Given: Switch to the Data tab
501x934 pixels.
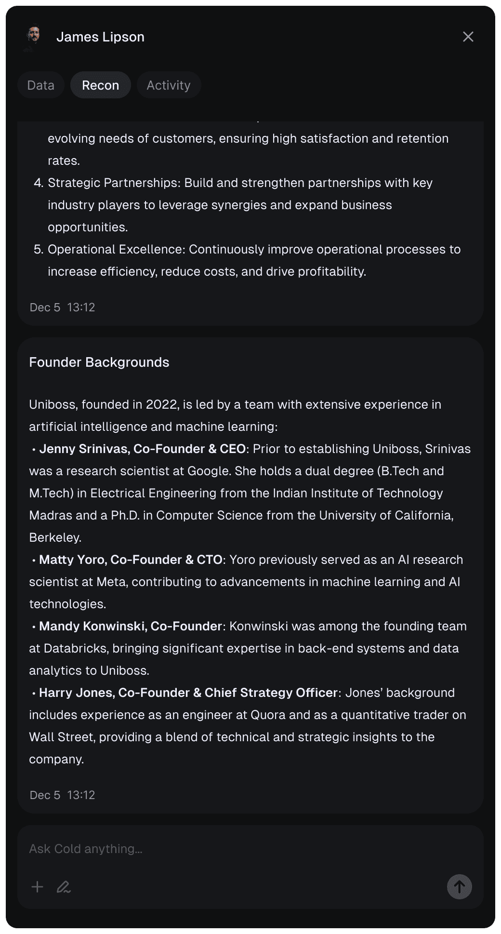Looking at the screenshot, I should 41,85.
